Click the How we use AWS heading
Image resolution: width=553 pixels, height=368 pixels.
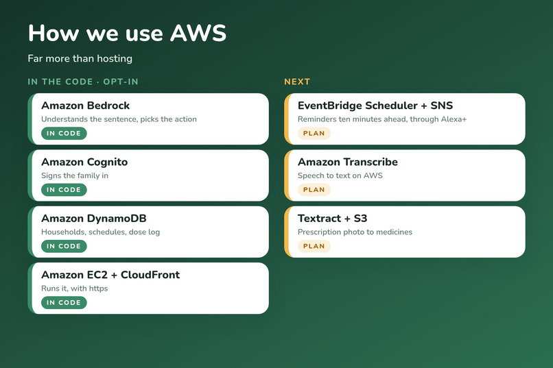(x=127, y=34)
